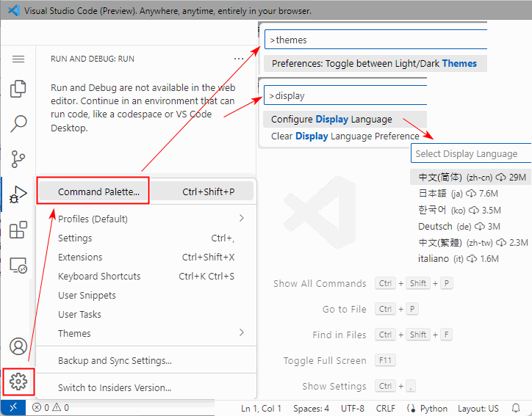Image resolution: width=532 pixels, height=416 pixels.
Task: Select the Run and Debug icon
Action: [18, 194]
